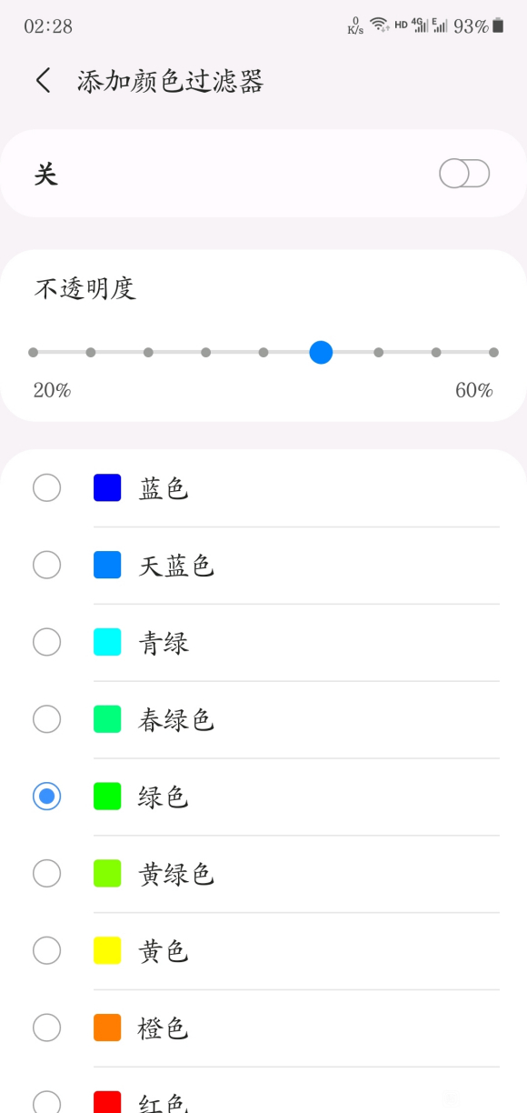Image resolution: width=527 pixels, height=1113 pixels.
Task: Click the yellow 黄色 color swatch
Action: pos(107,951)
